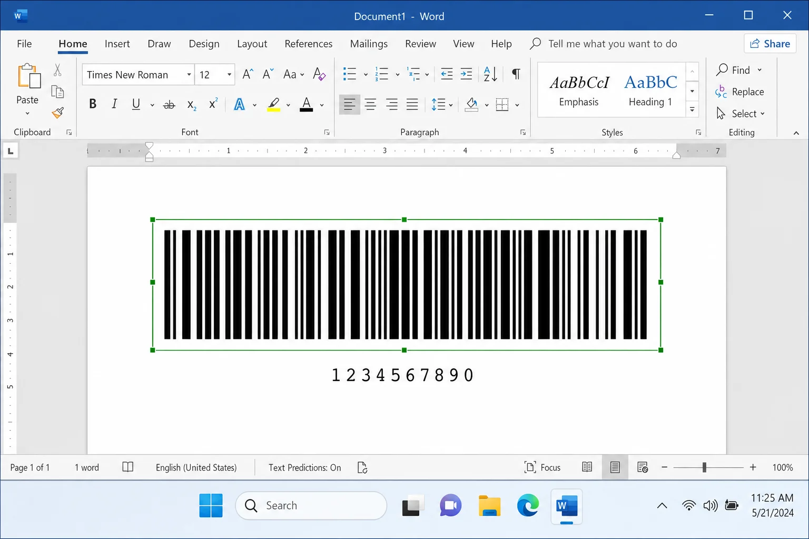The width and height of the screenshot is (809, 539).
Task: Switch to the Mailings tab
Action: coord(369,44)
